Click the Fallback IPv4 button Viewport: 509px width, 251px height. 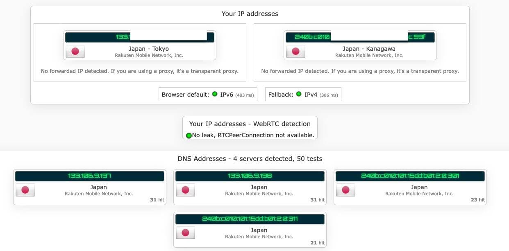tap(303, 94)
